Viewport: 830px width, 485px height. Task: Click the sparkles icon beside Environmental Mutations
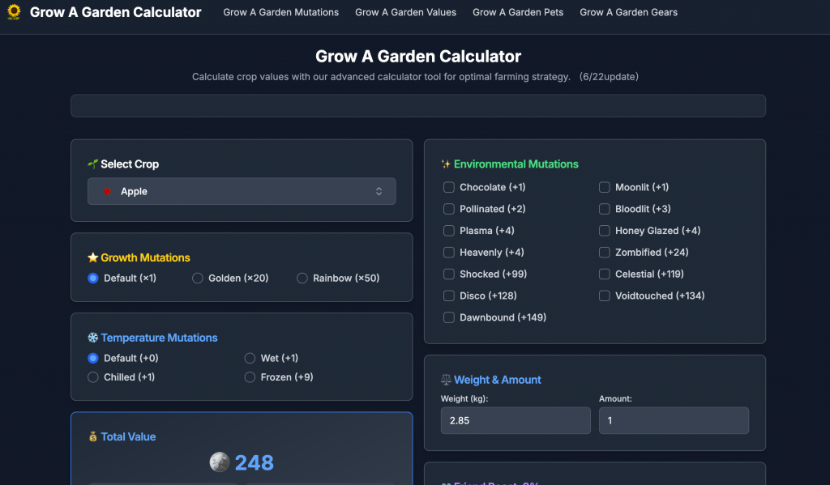(x=446, y=164)
